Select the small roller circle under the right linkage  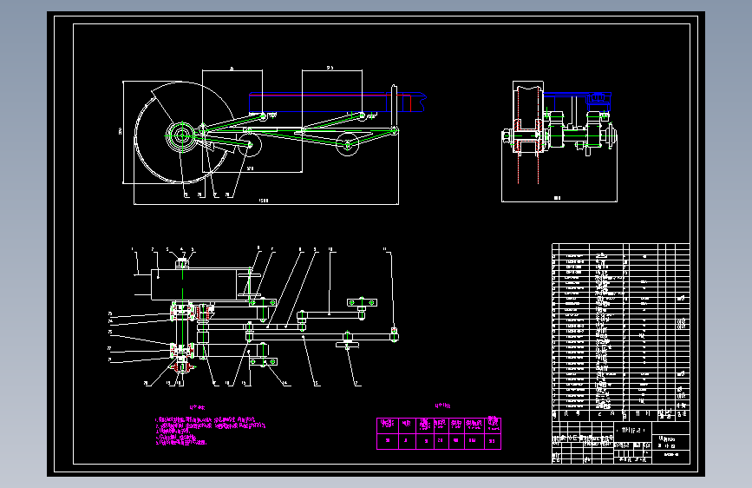click(347, 144)
